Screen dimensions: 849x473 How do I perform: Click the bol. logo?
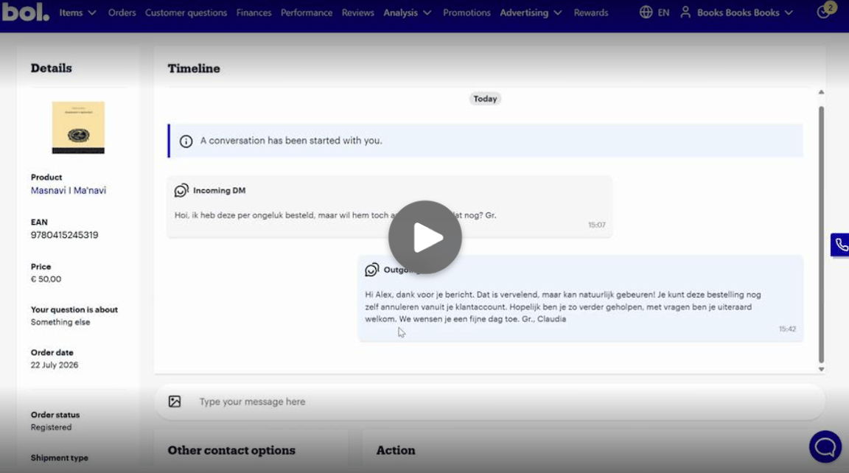25,11
